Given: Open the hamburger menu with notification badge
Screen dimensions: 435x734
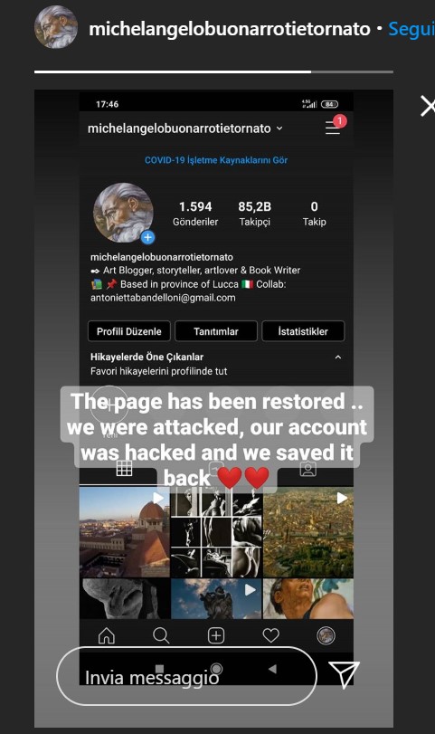Looking at the screenshot, I should (335, 127).
